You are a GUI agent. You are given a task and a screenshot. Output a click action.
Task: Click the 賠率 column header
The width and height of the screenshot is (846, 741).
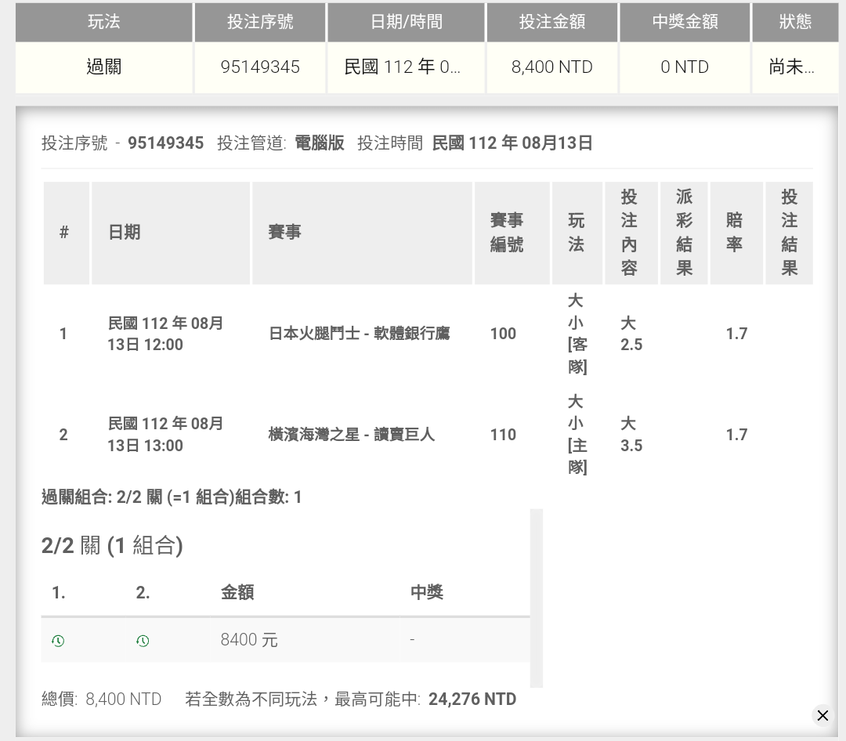coord(735,233)
